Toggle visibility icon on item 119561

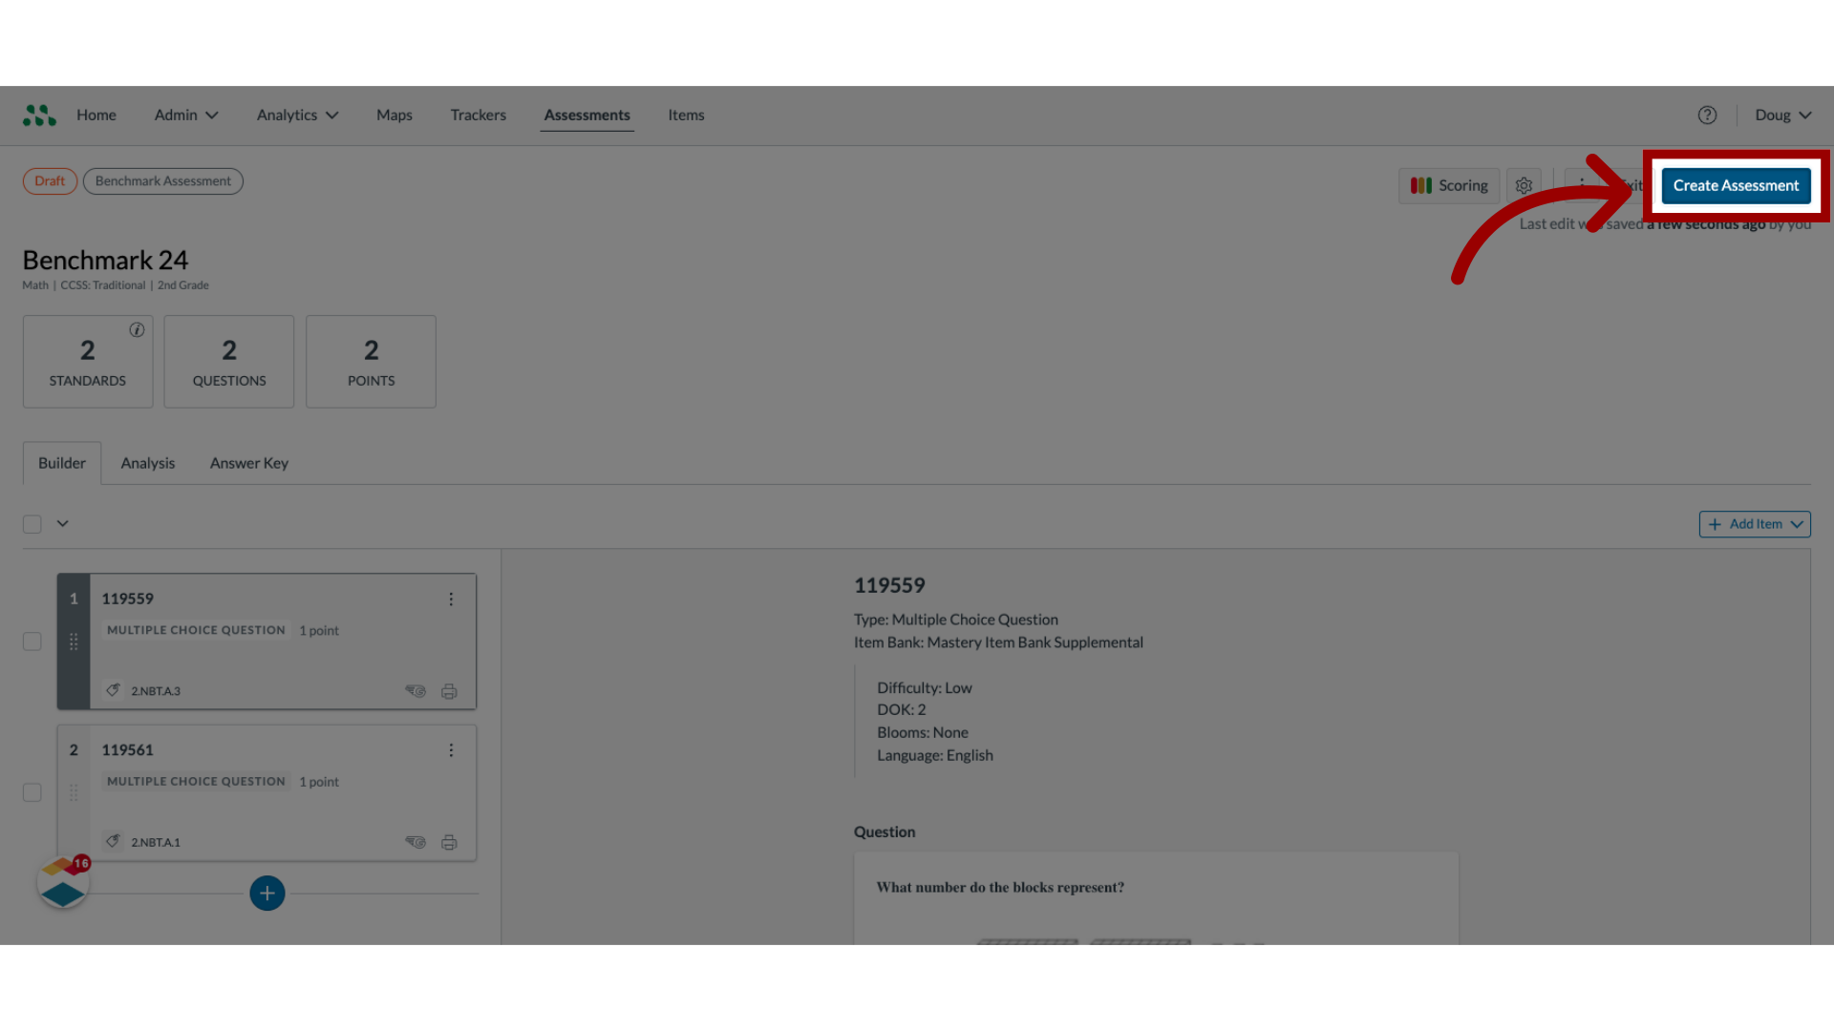click(x=415, y=841)
